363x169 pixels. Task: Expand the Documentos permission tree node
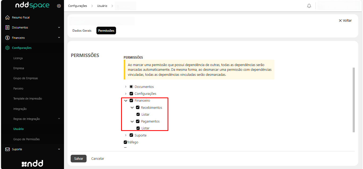(x=126, y=87)
